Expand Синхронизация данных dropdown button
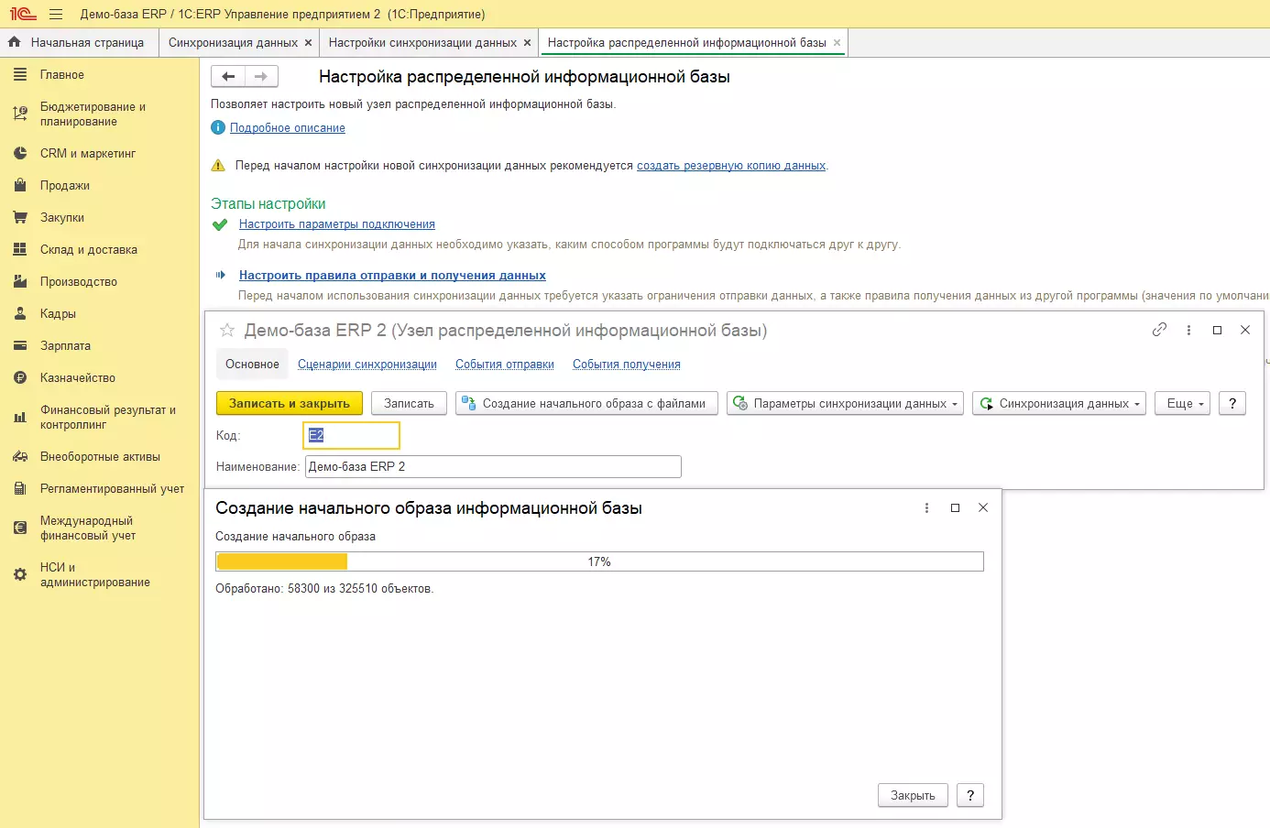This screenshot has height=828, width=1270. (x=1059, y=404)
